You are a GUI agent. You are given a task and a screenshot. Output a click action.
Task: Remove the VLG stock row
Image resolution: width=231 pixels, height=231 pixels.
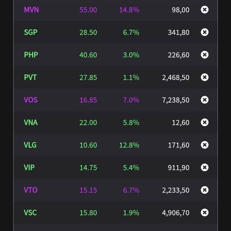point(205,145)
